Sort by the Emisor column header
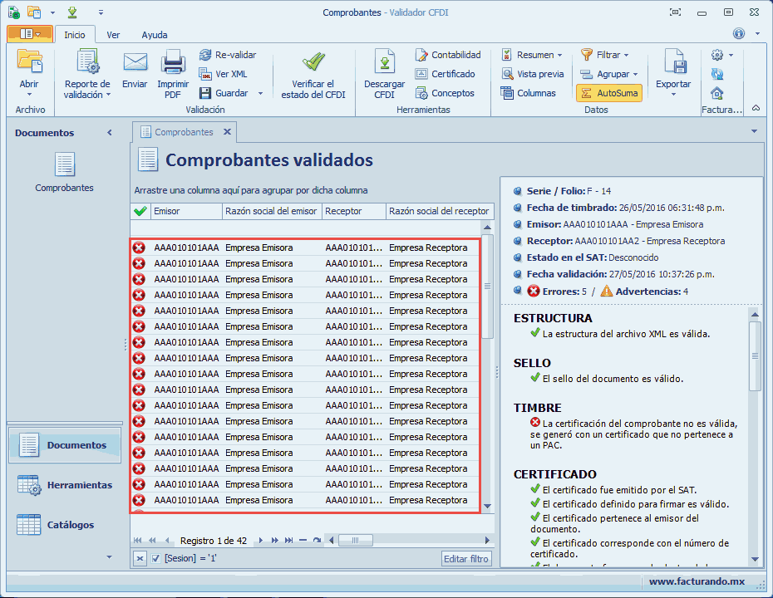 point(186,211)
